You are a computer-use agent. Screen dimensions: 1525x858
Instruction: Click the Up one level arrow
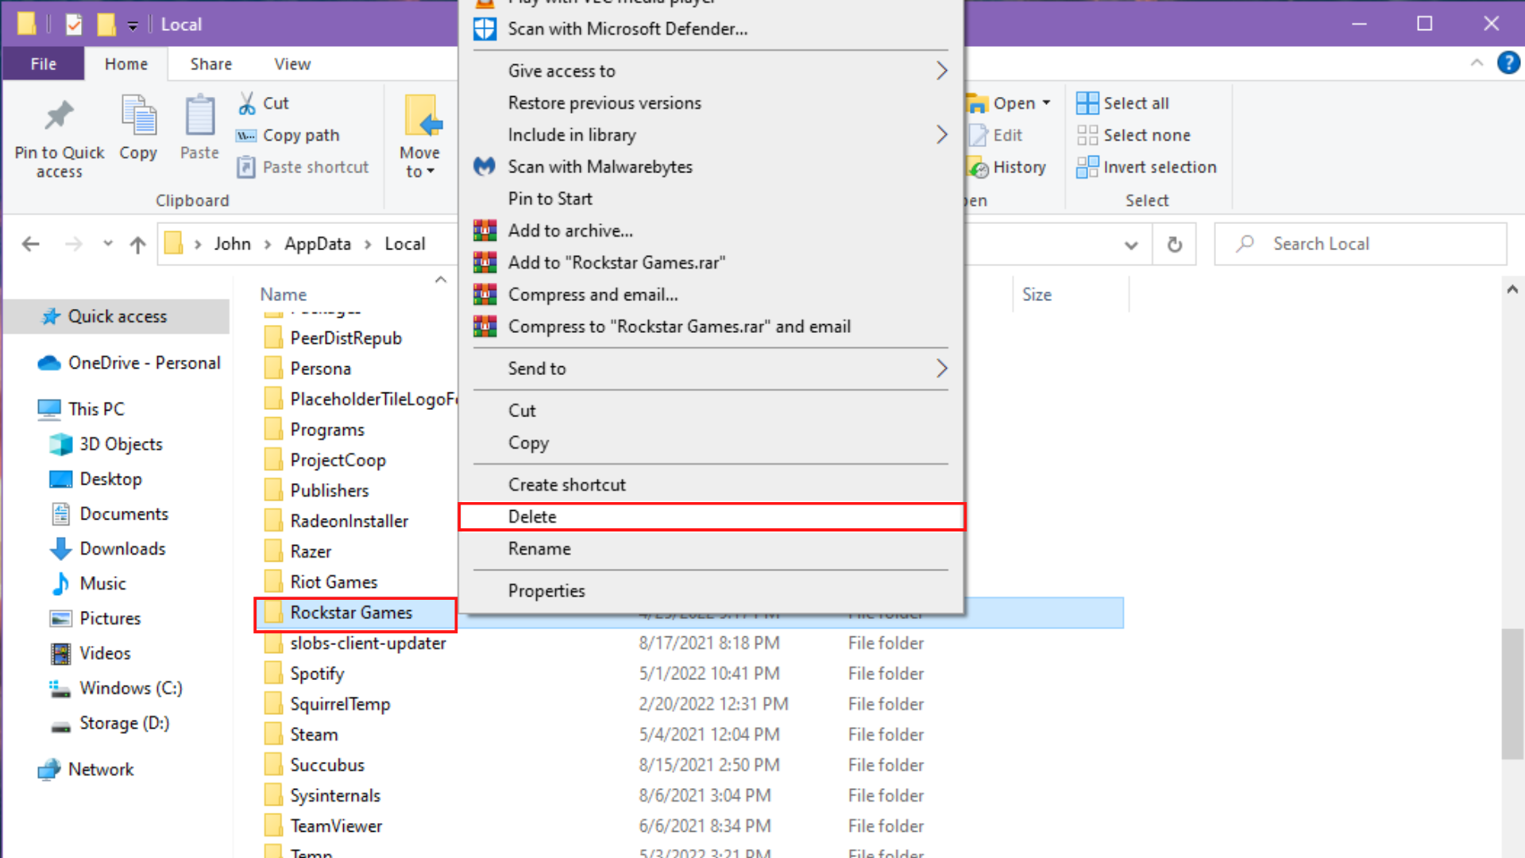[137, 244]
